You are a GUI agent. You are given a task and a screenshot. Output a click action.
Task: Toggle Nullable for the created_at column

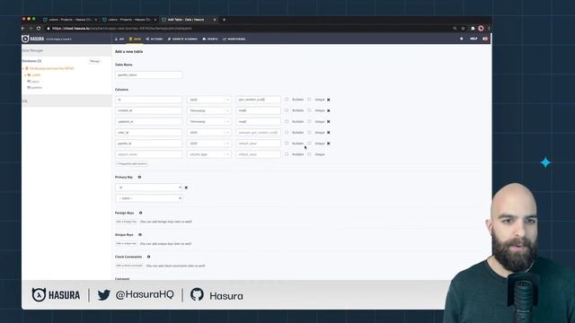[287, 110]
